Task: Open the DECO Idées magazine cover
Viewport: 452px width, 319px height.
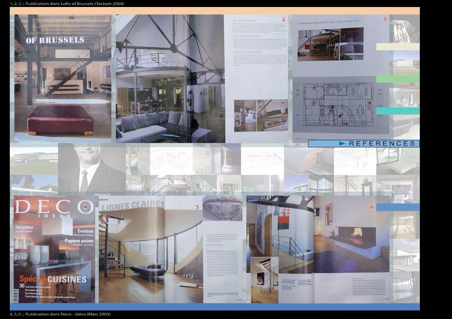Action: (54, 249)
